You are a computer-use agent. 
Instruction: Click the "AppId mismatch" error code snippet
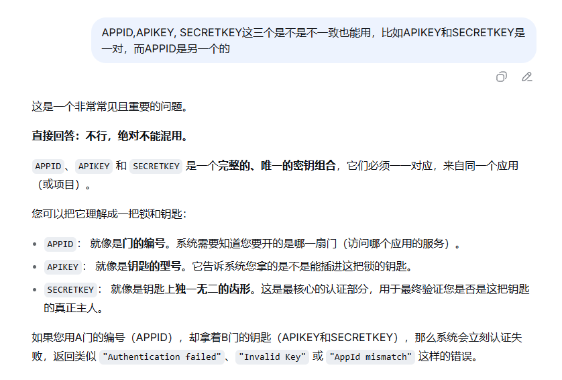pyautogui.click(x=370, y=357)
